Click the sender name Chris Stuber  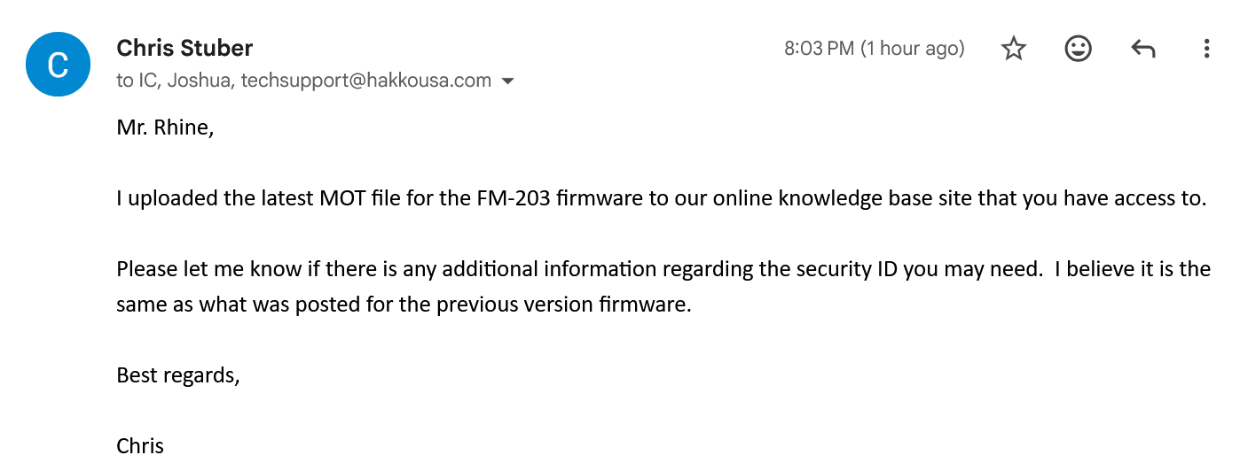184,48
